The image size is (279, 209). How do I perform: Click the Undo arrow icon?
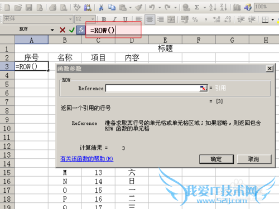coord(152,8)
